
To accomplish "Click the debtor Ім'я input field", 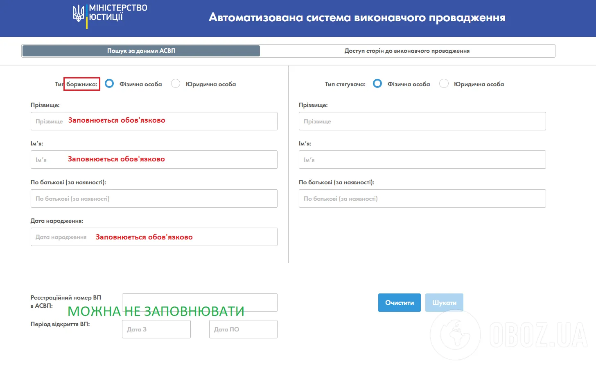I will 154,159.
